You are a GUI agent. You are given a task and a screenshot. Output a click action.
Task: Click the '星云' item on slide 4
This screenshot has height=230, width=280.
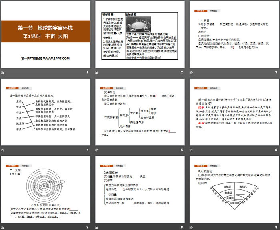pos(19,102)
